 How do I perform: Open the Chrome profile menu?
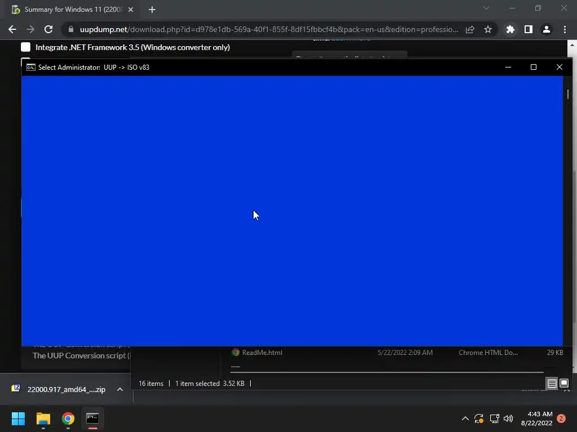click(x=547, y=29)
